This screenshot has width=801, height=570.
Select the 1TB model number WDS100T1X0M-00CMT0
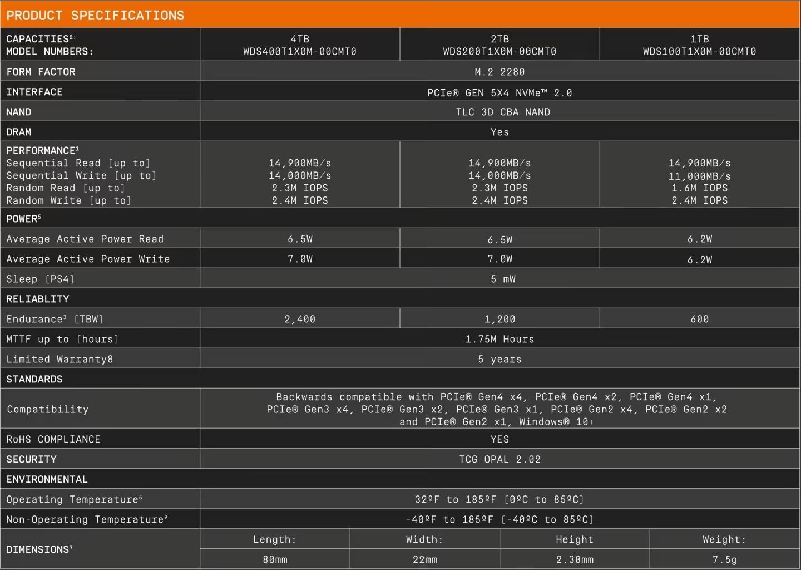click(699, 51)
